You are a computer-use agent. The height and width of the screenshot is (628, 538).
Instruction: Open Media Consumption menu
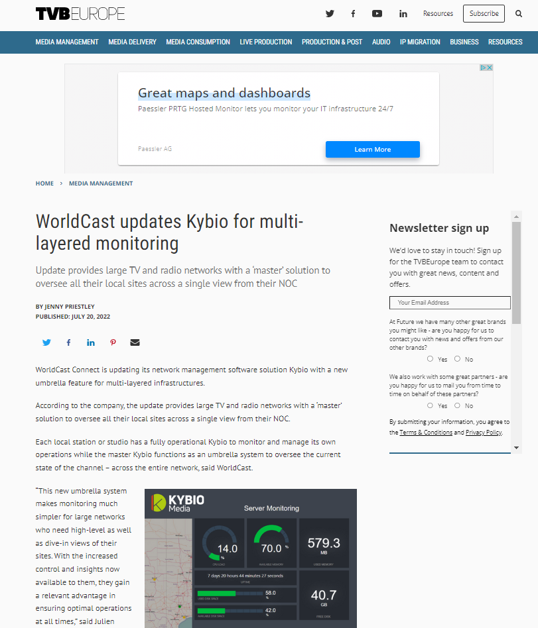click(198, 42)
